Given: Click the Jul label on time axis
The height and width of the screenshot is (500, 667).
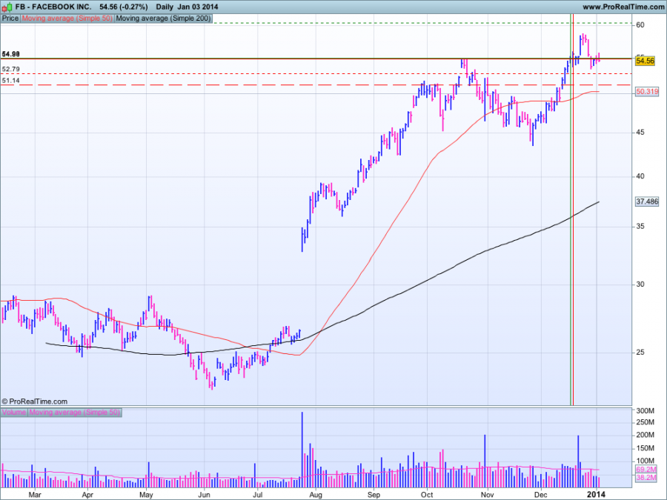Looking at the screenshot, I should [257, 495].
